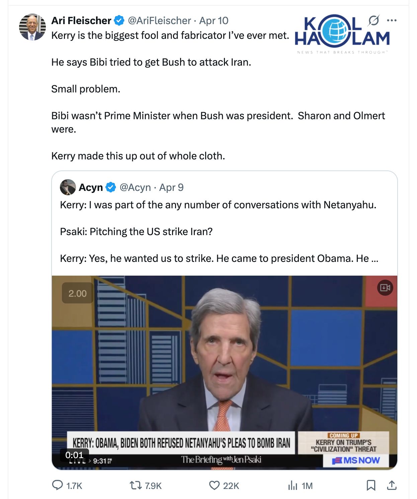Click Acyn's verified checkmark badge
The height and width of the screenshot is (499, 417).
click(x=111, y=187)
